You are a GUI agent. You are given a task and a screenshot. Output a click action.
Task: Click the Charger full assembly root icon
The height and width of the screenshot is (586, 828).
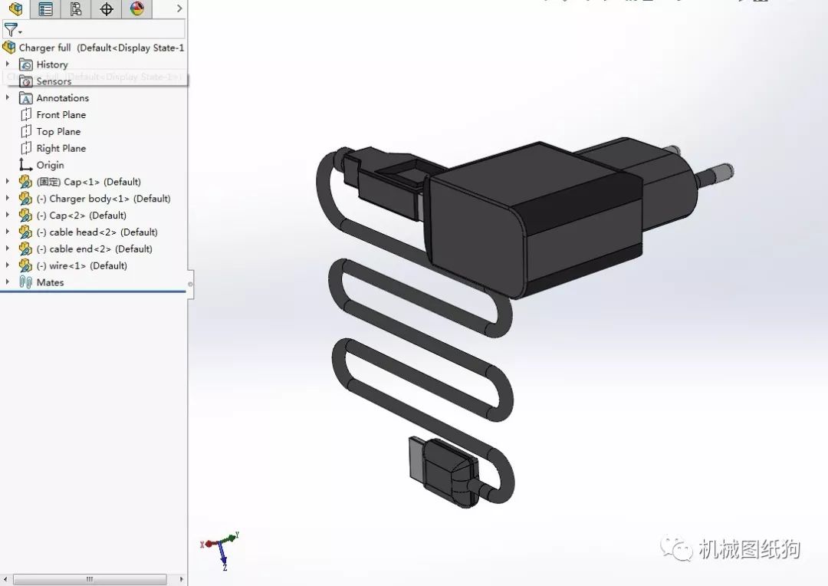(x=9, y=48)
